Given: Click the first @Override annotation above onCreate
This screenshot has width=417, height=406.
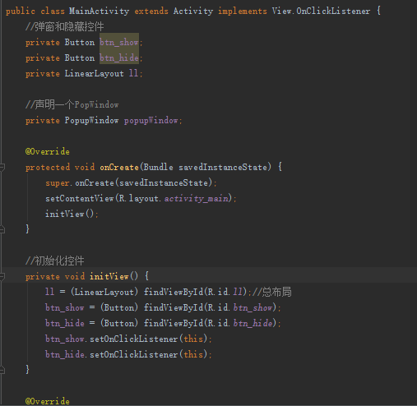Looking at the screenshot, I should pos(47,152).
